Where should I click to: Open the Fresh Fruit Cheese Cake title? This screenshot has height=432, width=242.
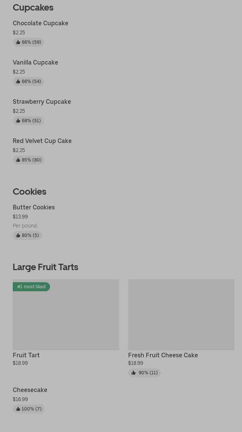[163, 355]
